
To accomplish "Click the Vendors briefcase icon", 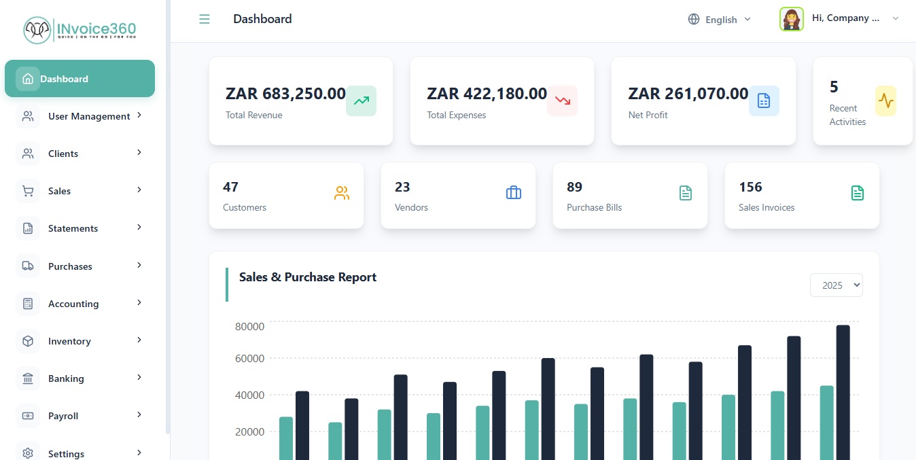I will pyautogui.click(x=513, y=193).
